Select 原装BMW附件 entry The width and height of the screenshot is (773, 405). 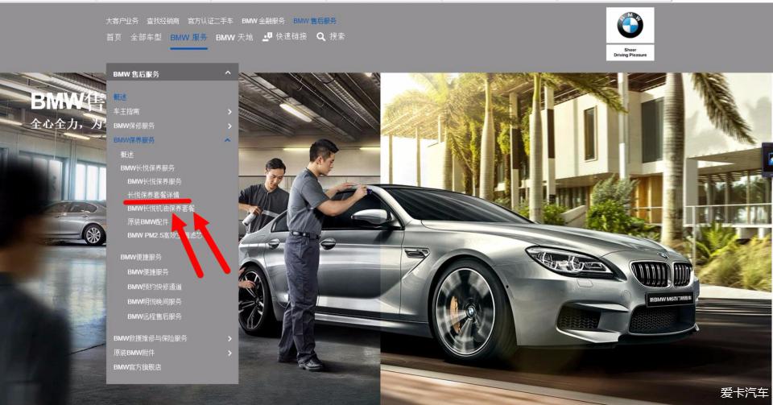(x=134, y=353)
